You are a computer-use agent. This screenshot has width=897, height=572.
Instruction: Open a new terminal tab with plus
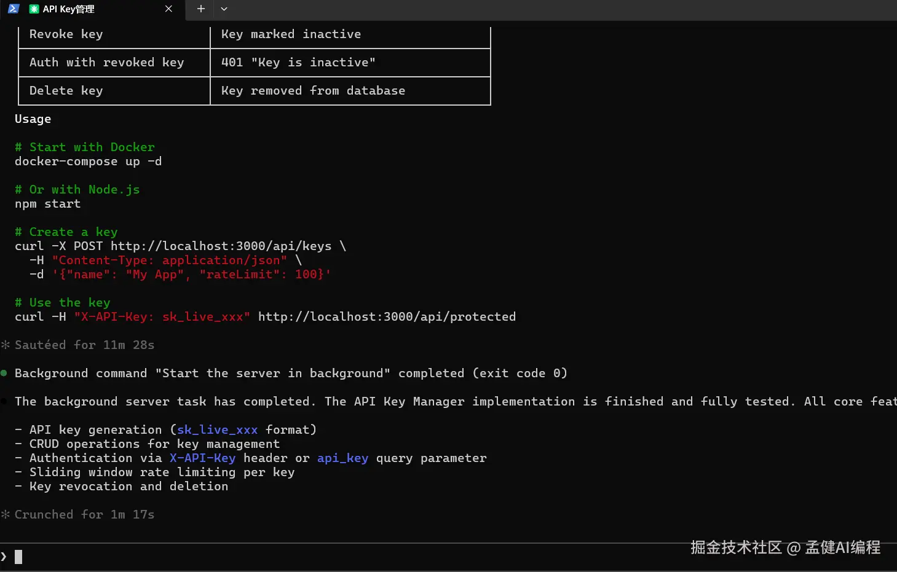[x=200, y=9]
